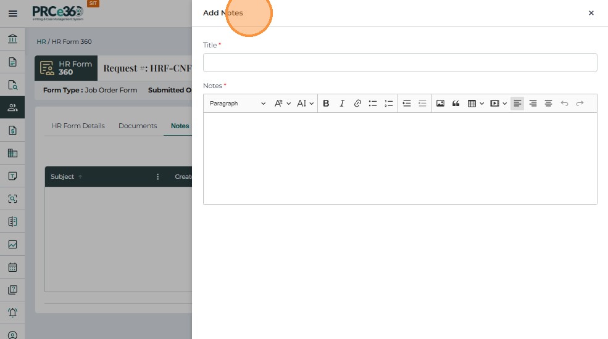Viewport: 608px width, 339px height.
Task: Open the scan search sidebar icon
Action: (x=12, y=199)
